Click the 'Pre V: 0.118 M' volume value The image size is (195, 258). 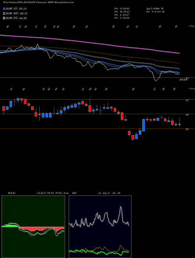point(155,12)
